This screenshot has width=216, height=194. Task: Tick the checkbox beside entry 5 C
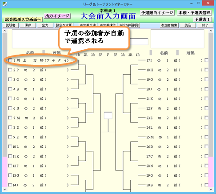[x=10, y=99]
